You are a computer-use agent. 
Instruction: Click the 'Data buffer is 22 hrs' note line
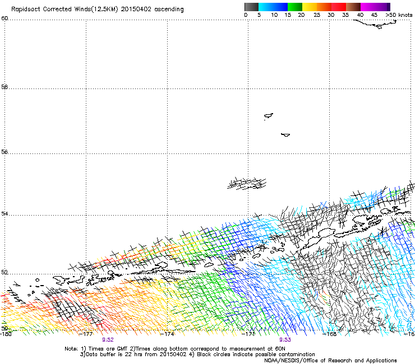point(197,354)
